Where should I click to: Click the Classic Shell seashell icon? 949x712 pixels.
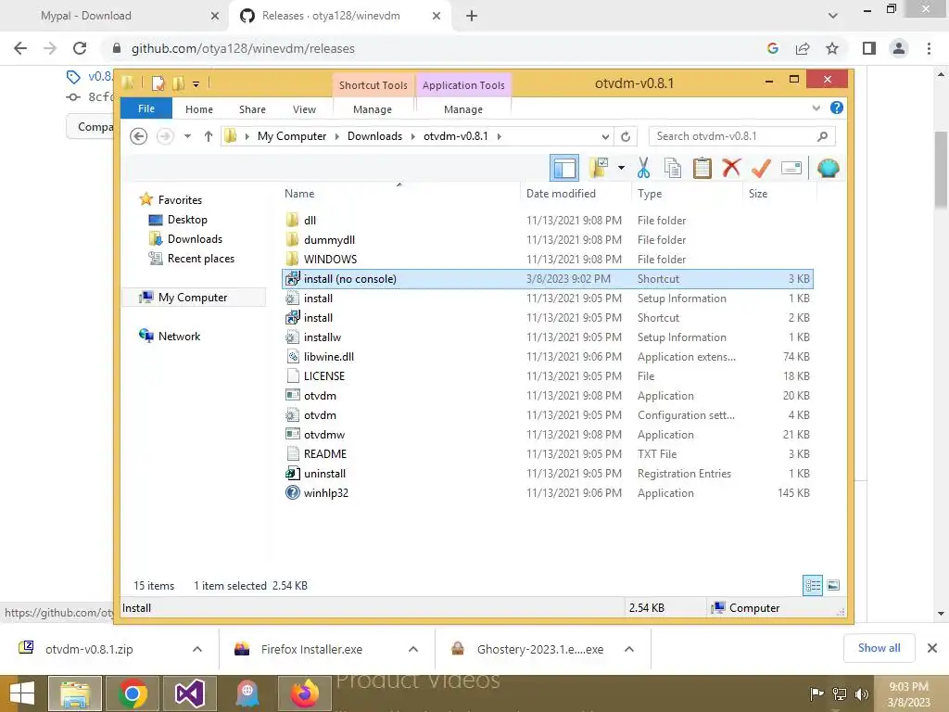coord(828,168)
